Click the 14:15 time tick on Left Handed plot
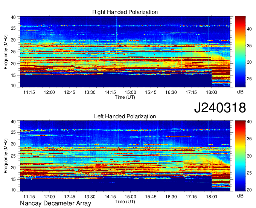Screen dimensions: 256x208 [110, 197]
